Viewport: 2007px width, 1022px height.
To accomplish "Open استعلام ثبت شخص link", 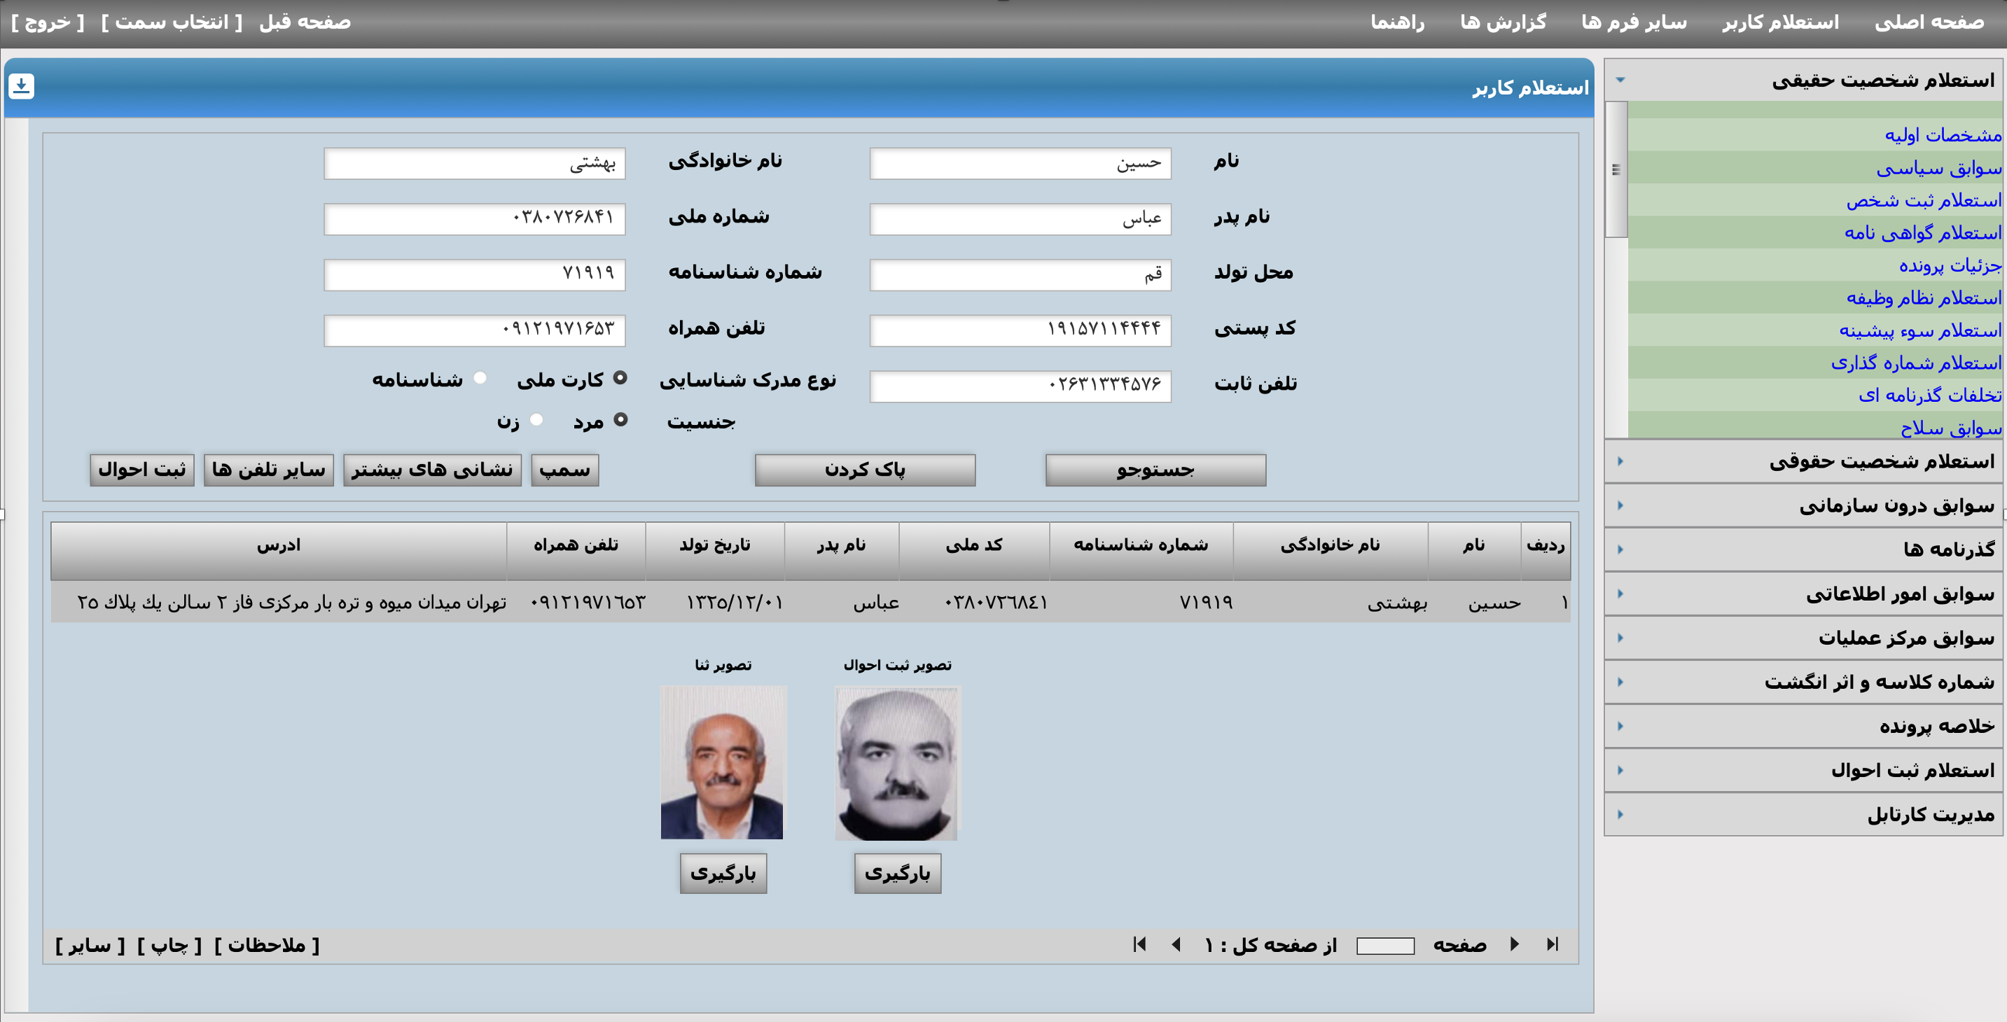I will (1924, 200).
